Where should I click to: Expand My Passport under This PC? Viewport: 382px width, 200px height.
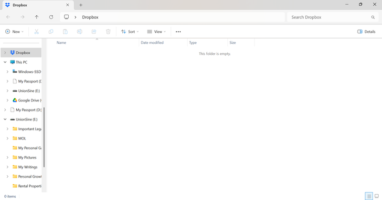7,81
